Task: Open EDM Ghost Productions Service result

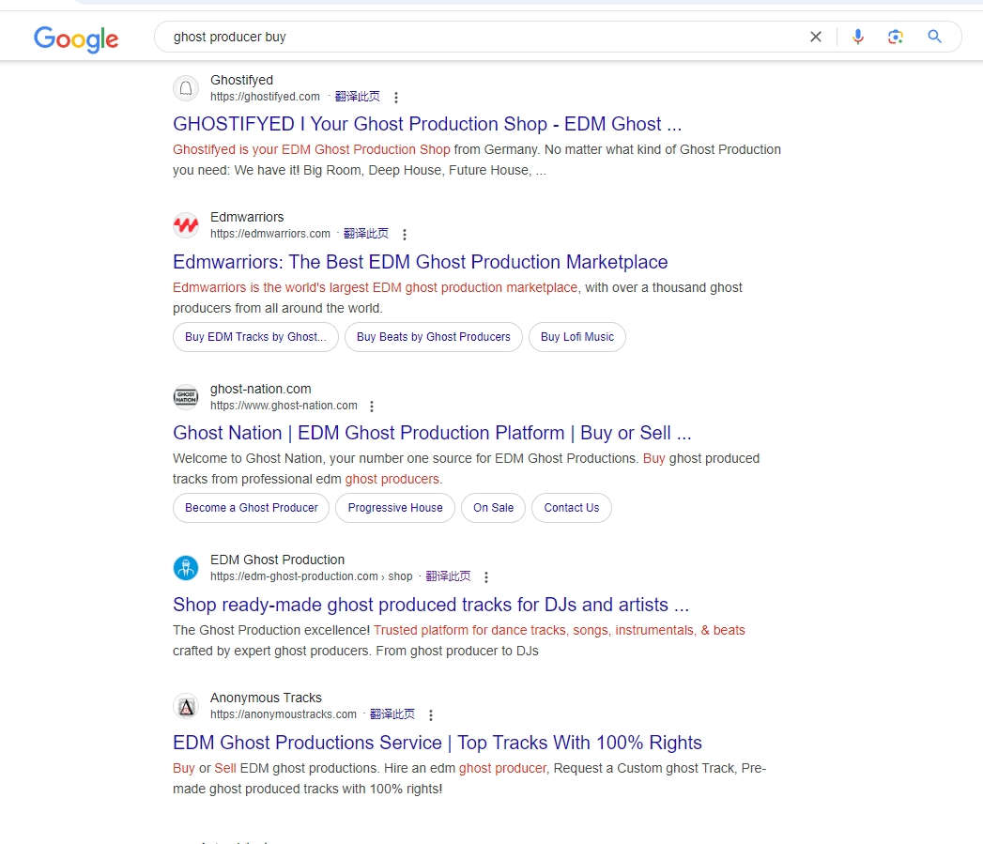Action: [437, 743]
